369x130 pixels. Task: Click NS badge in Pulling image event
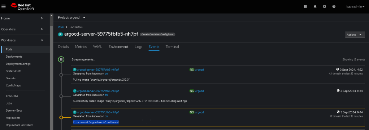(x=192, y=70)
